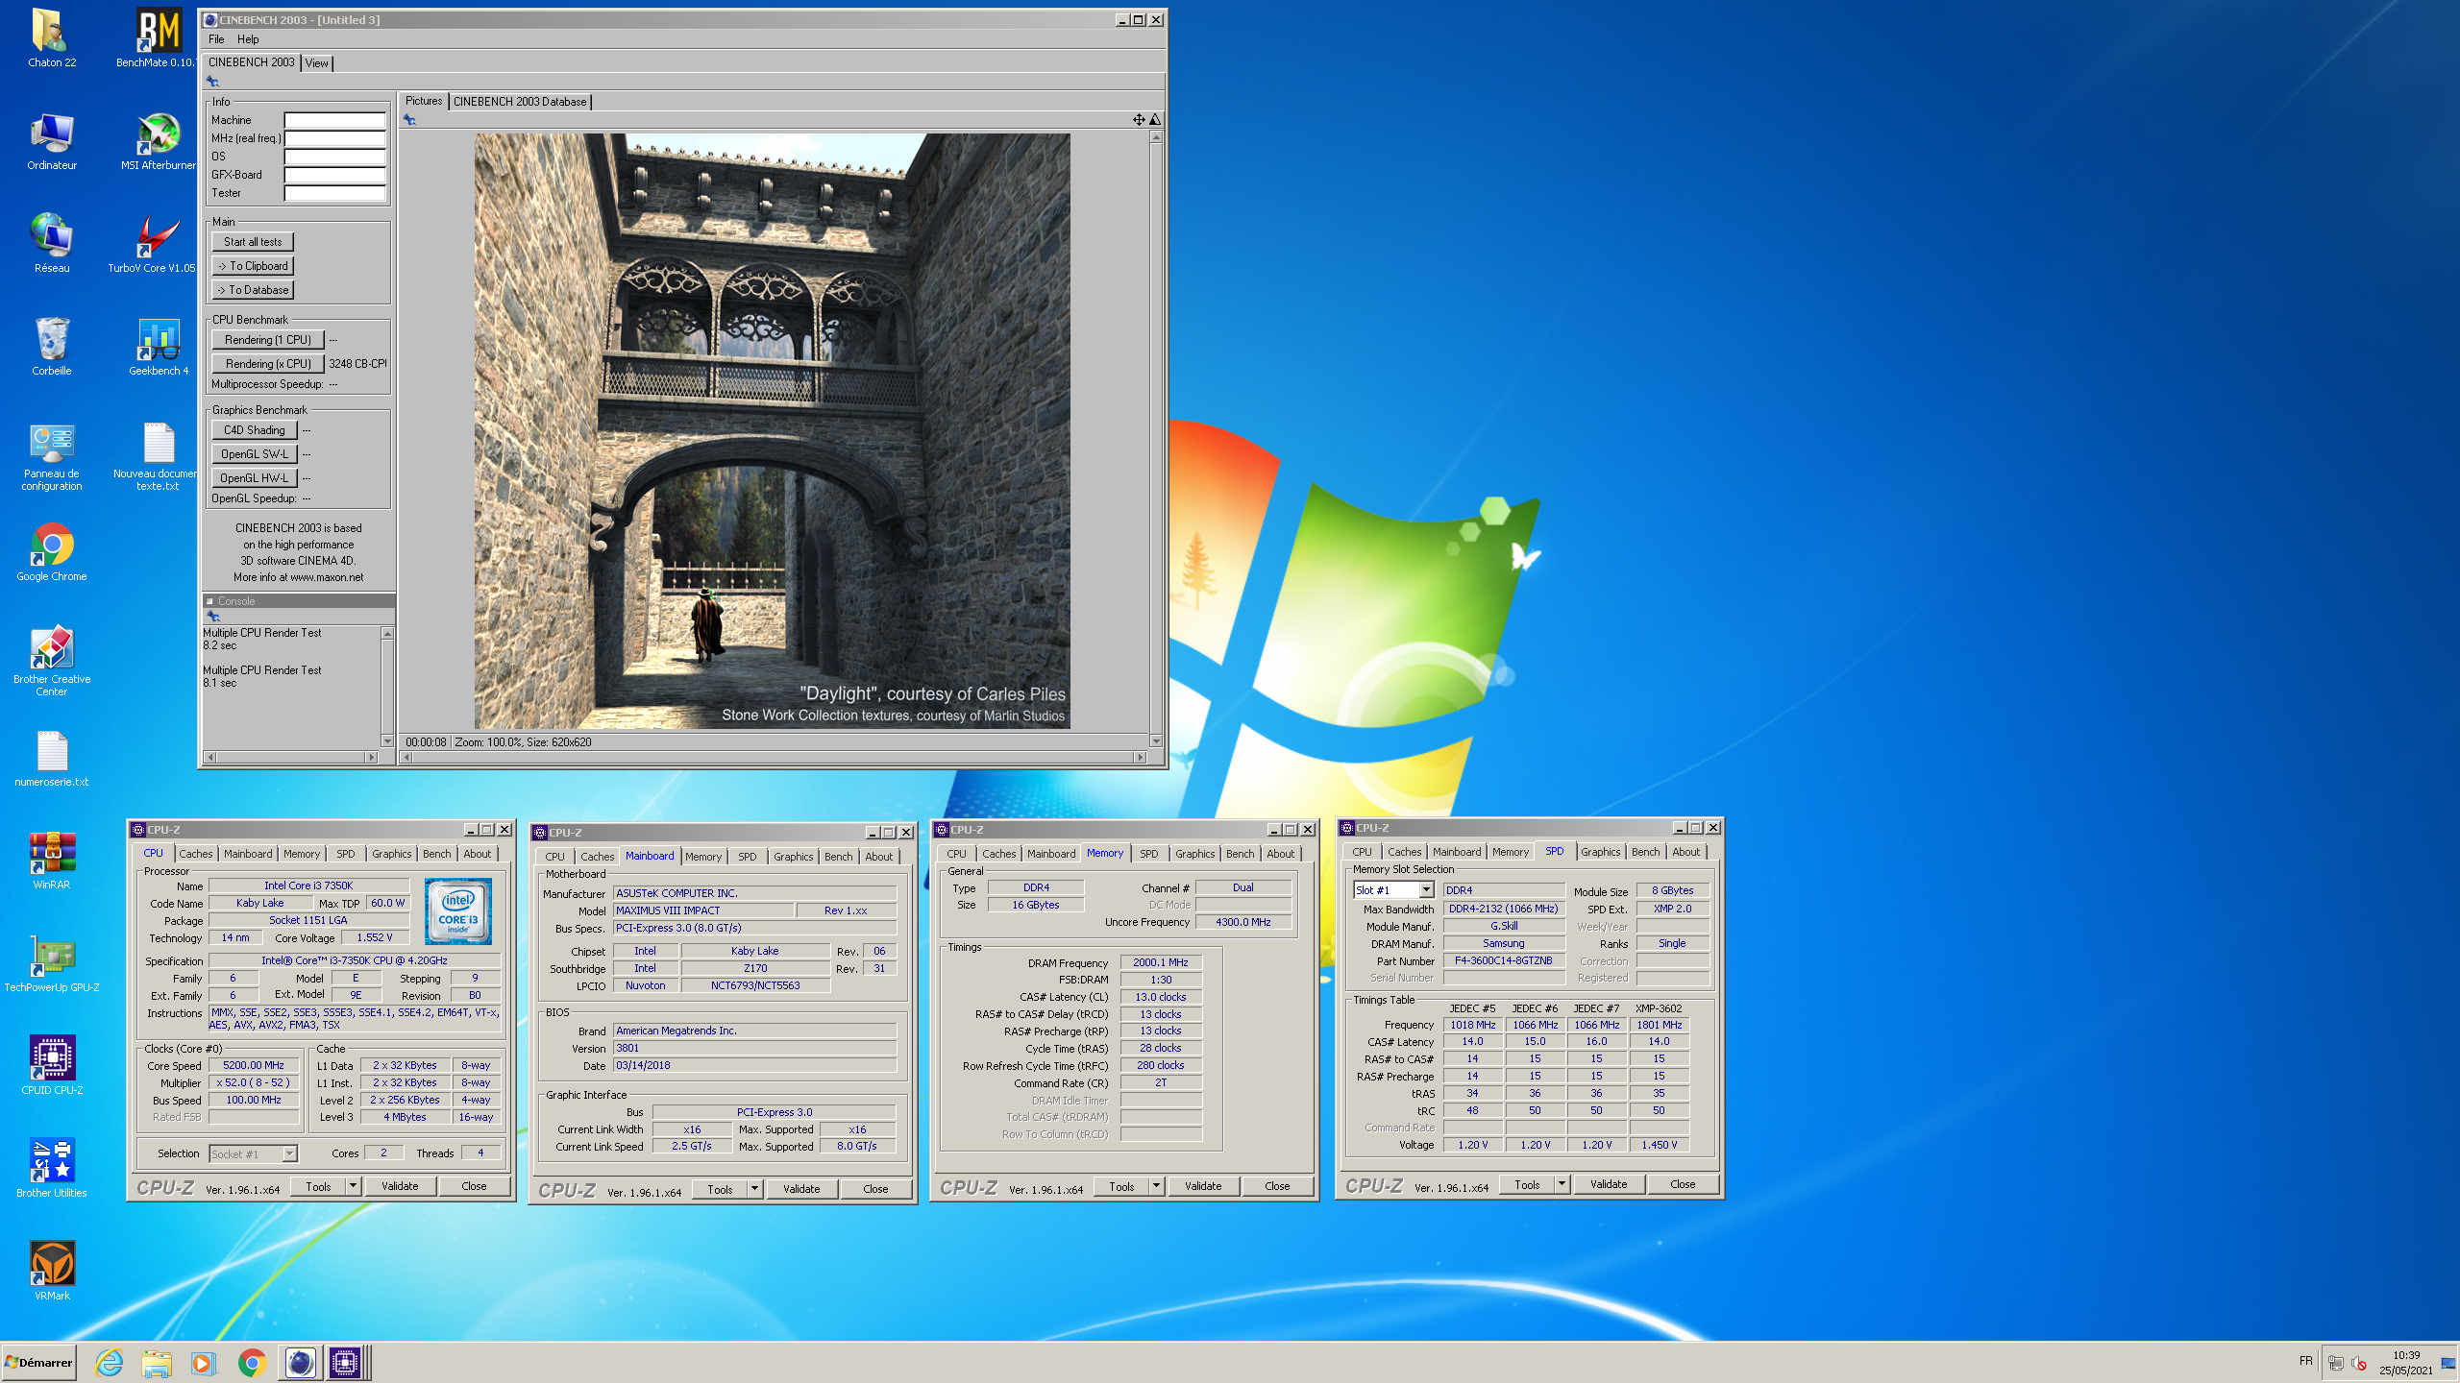Click the Tester input field
The height and width of the screenshot is (1383, 2460).
(x=334, y=193)
